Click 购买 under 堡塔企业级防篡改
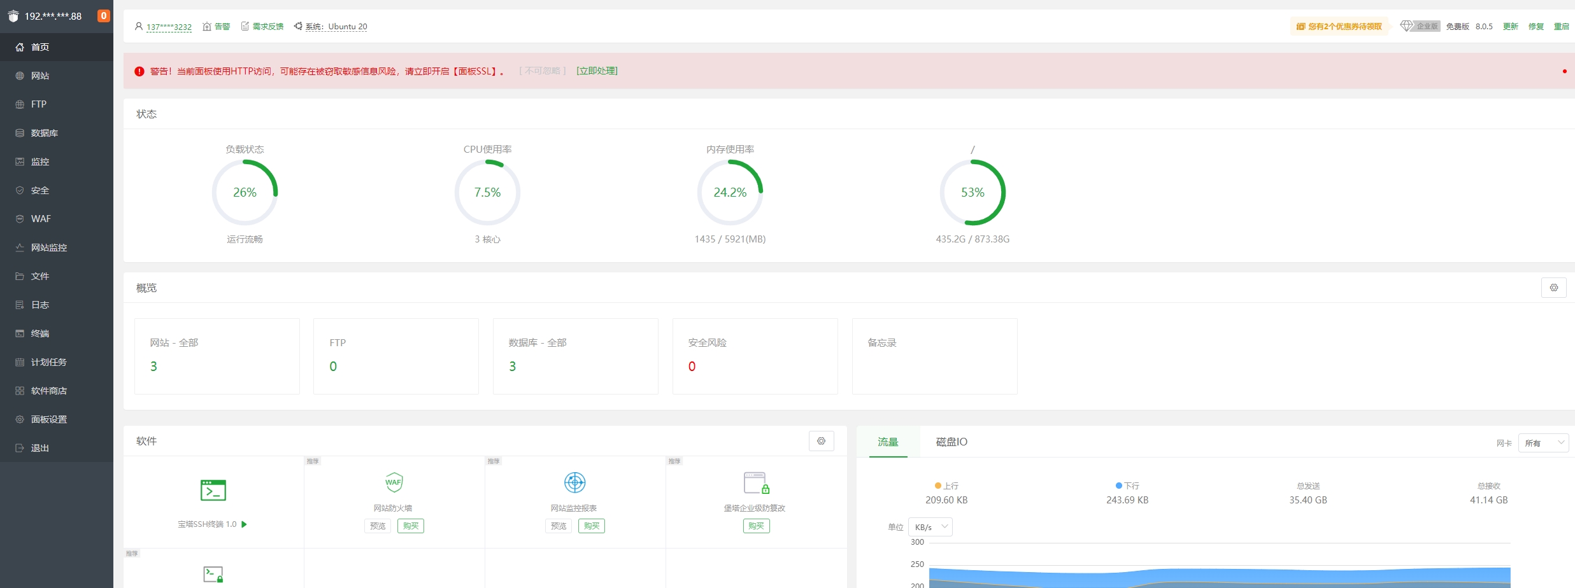 click(x=757, y=526)
